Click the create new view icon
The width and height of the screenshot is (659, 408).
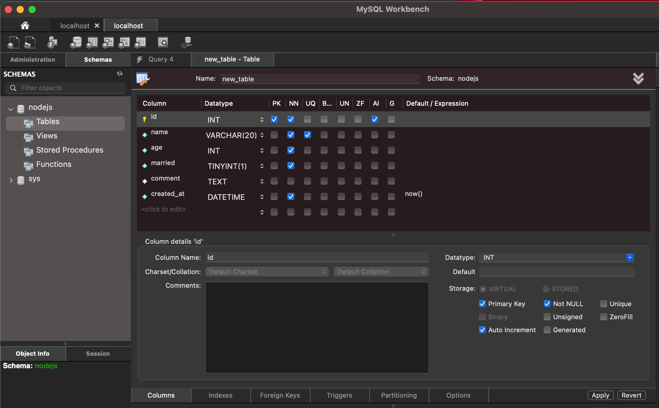pyautogui.click(x=108, y=42)
